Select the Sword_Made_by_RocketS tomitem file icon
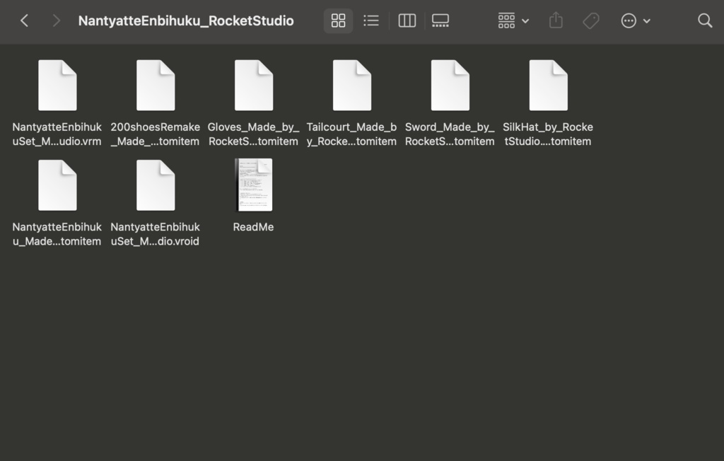 pos(450,86)
